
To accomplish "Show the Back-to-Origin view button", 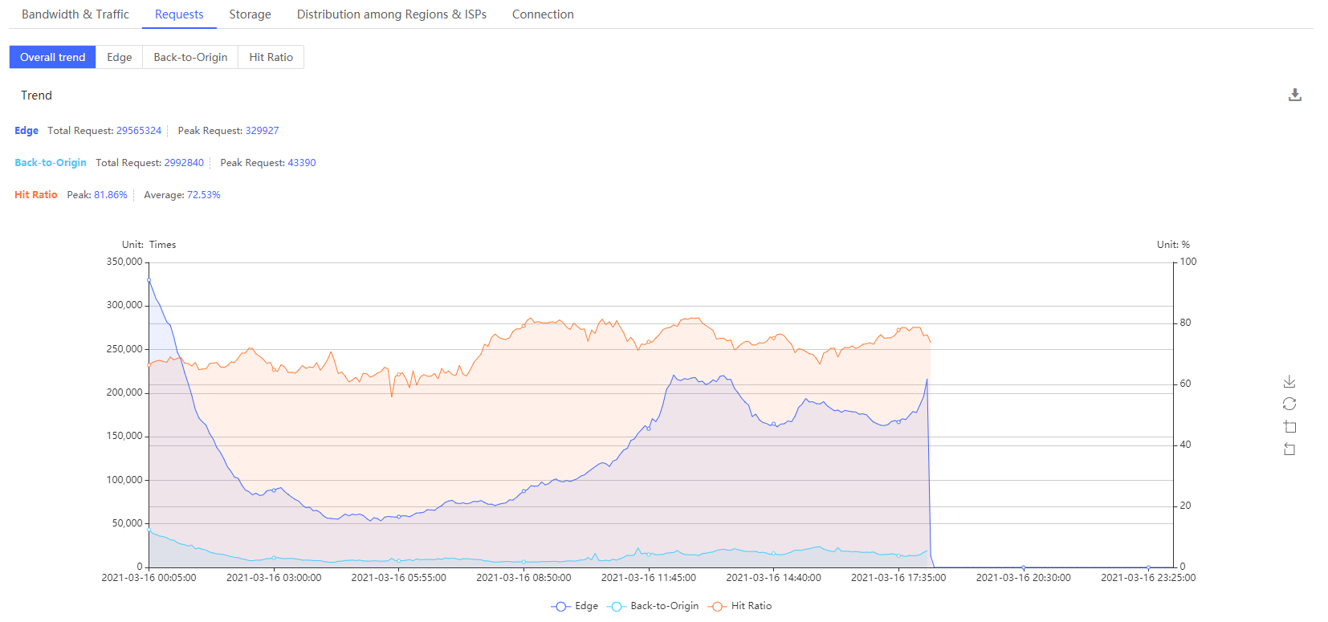I will [x=190, y=57].
